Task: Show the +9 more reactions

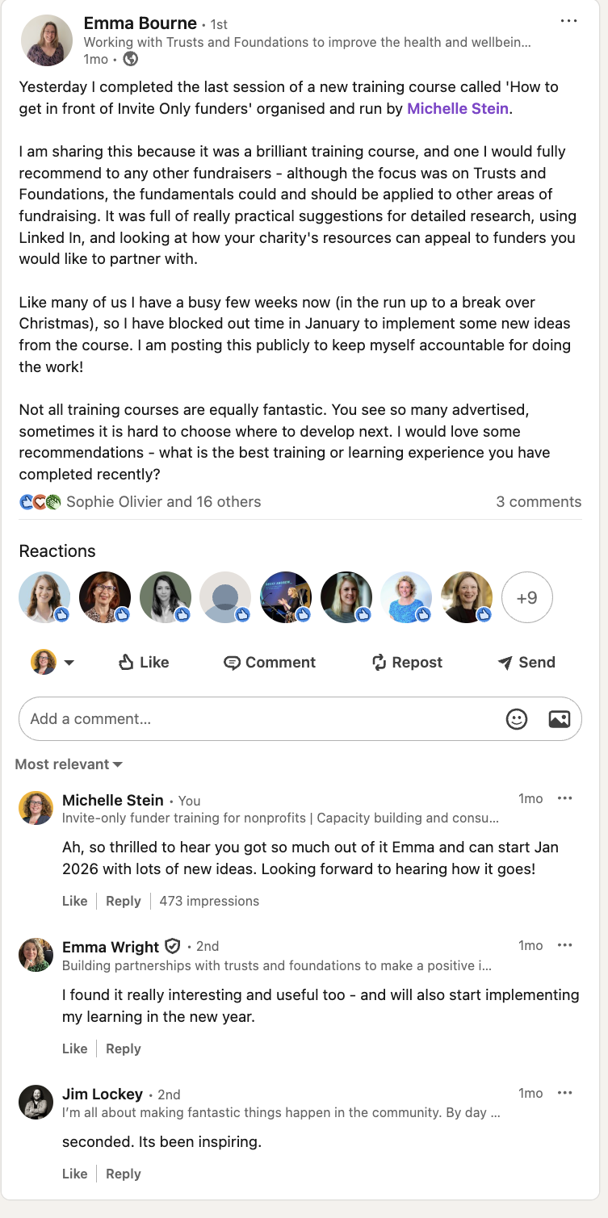Action: [x=526, y=598]
